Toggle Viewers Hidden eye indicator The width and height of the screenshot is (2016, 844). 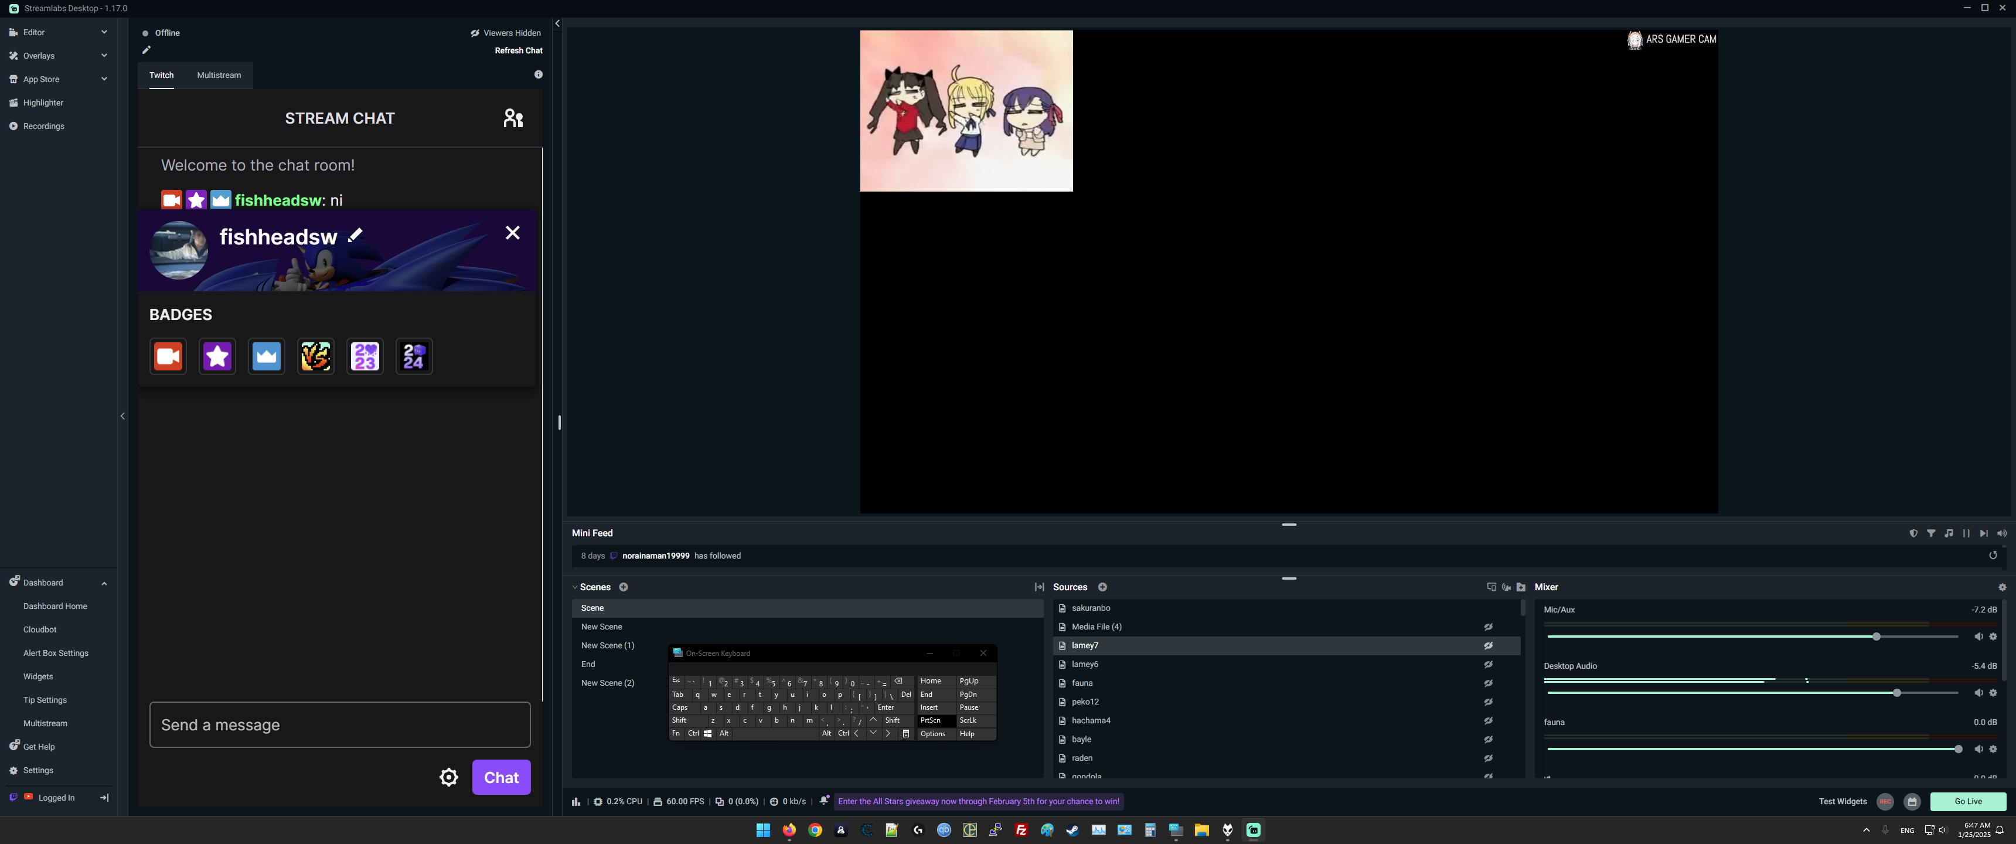[x=474, y=33]
